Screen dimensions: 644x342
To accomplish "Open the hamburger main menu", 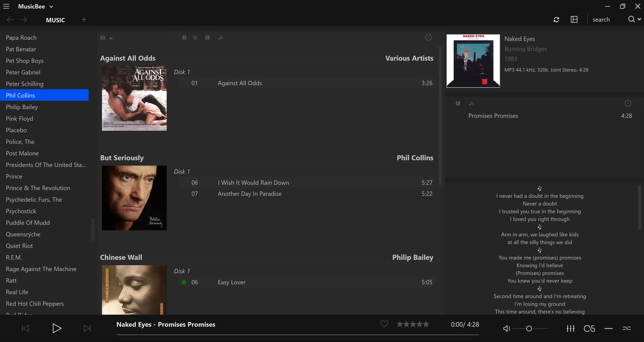I will (6, 7).
